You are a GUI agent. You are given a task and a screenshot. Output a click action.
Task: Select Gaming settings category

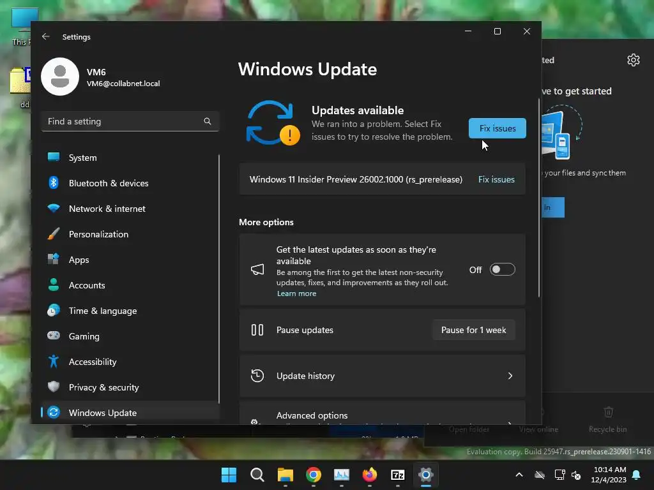(x=130, y=336)
